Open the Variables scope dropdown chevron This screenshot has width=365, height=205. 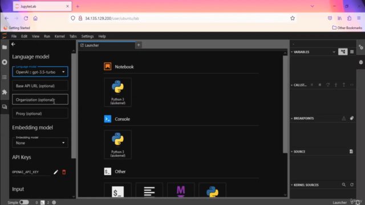pyautogui.click(x=334, y=52)
